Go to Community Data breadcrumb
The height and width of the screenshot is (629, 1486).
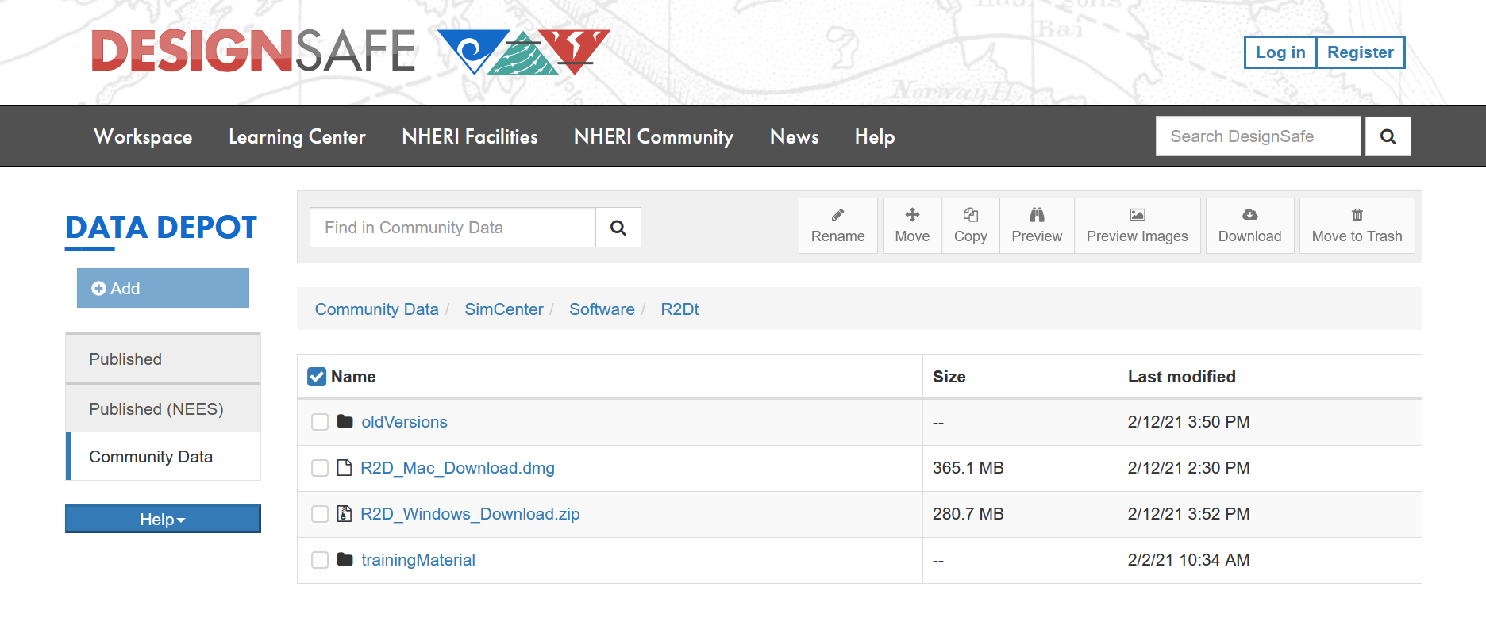(x=376, y=309)
